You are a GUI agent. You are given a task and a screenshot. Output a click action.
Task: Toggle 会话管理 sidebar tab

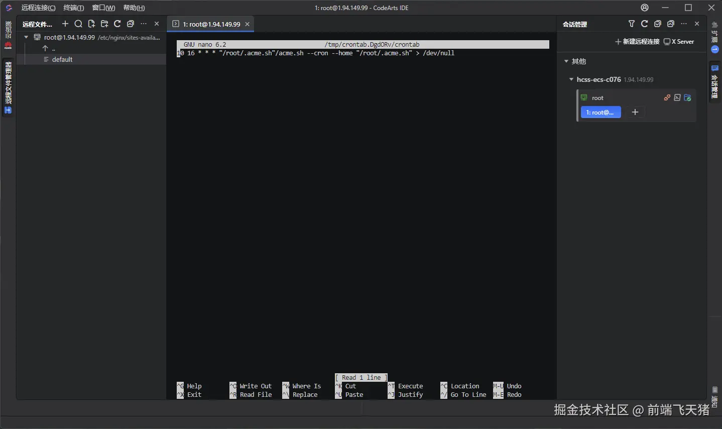[715, 82]
